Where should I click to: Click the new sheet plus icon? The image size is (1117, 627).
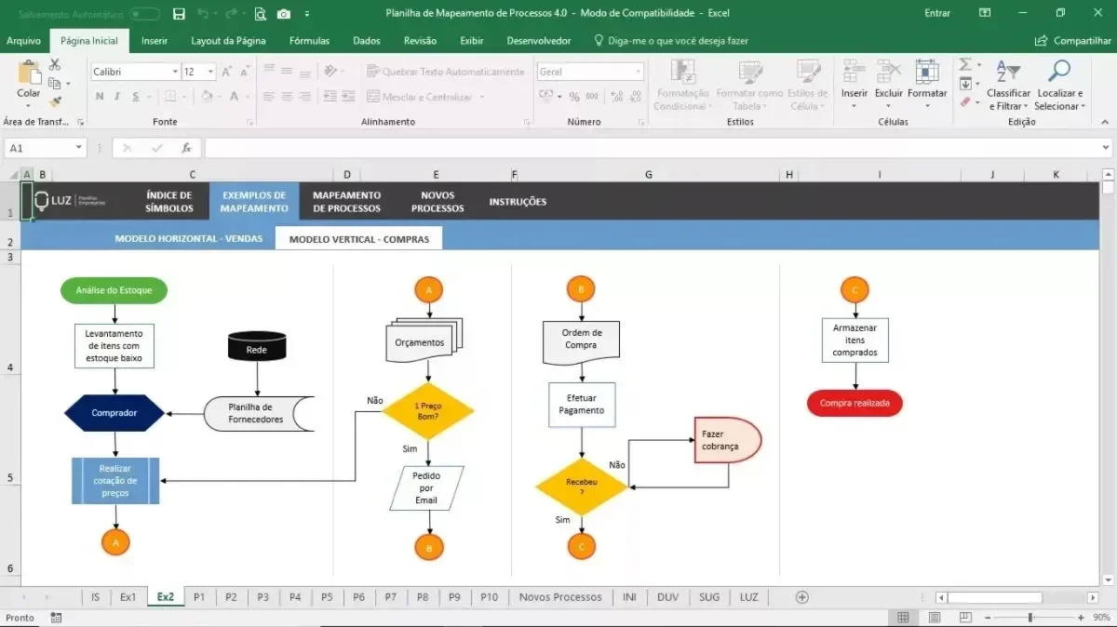[802, 597]
